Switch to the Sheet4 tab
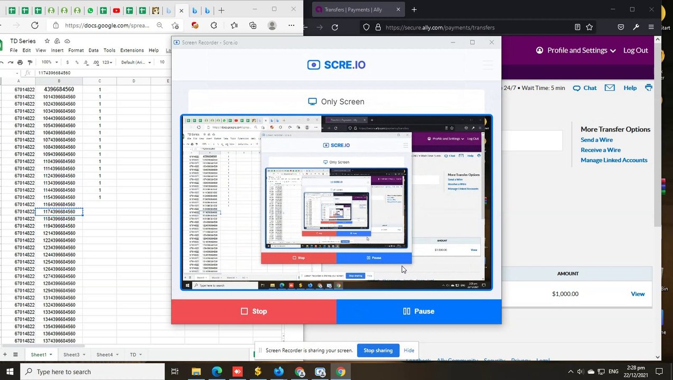 pos(105,355)
